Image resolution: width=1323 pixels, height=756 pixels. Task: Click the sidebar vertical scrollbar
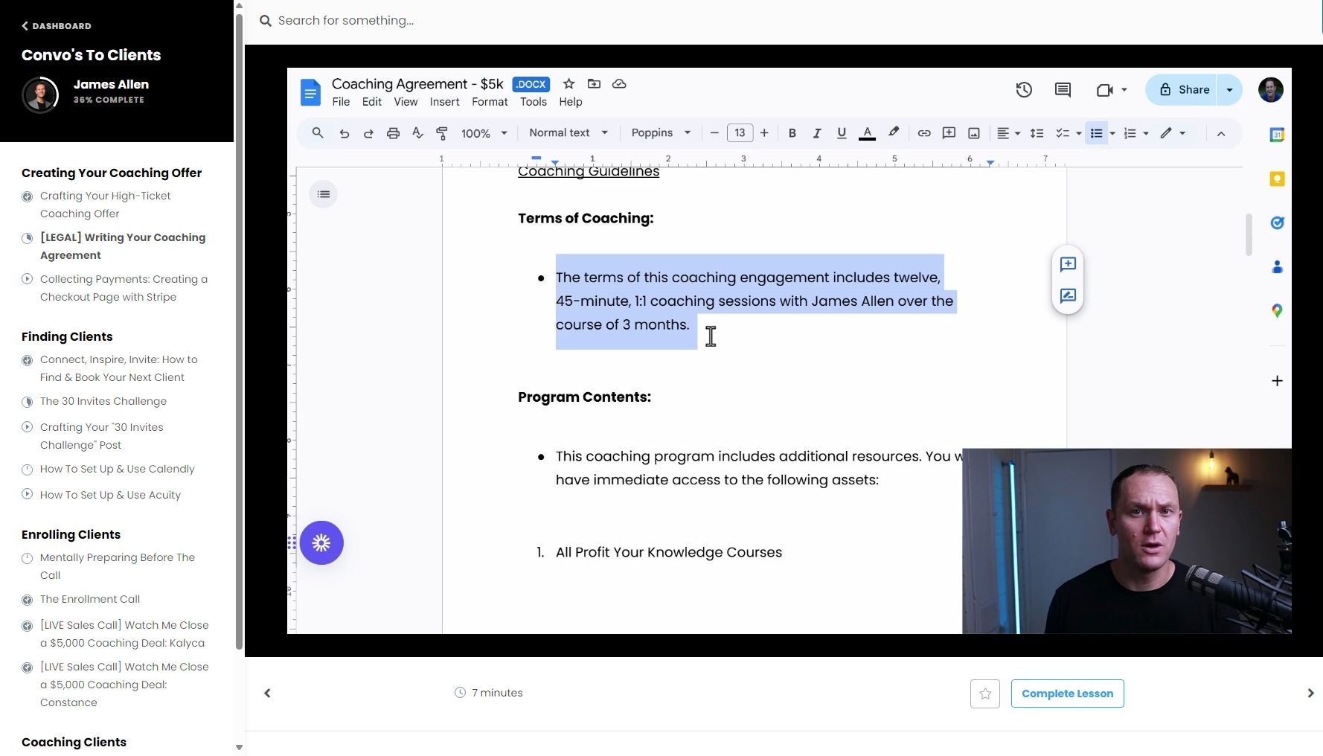click(x=239, y=331)
